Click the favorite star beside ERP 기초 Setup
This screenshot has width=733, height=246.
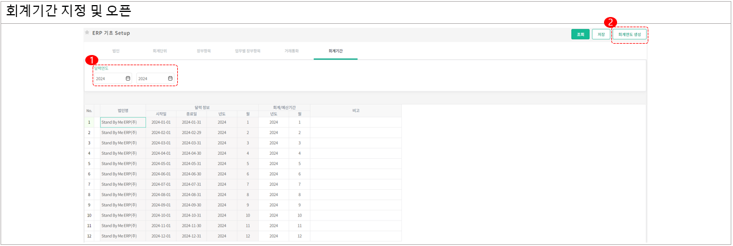(87, 33)
